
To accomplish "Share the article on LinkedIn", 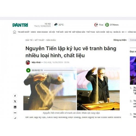I will pyautogui.click(x=15, y=107).
